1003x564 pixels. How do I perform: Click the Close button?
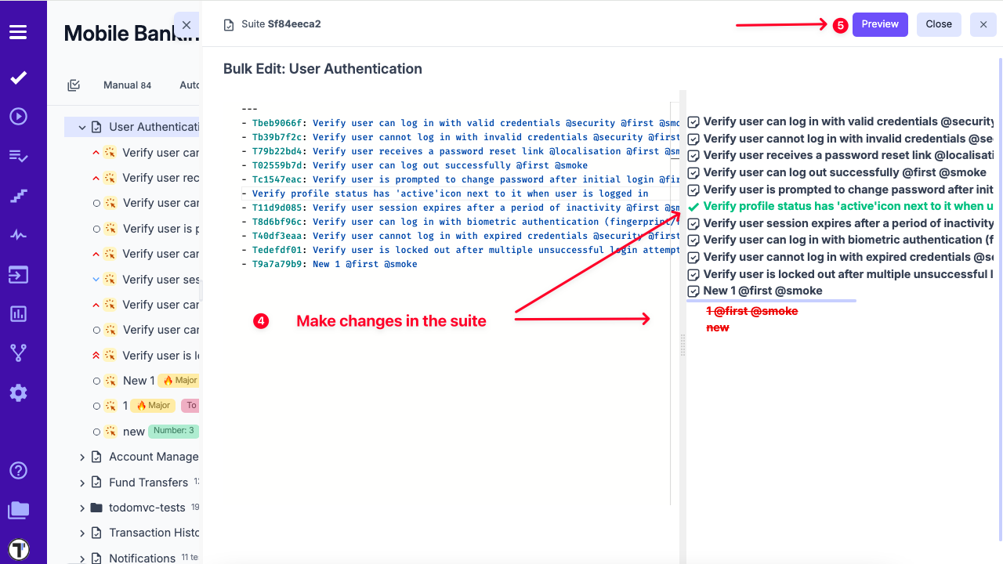point(938,24)
